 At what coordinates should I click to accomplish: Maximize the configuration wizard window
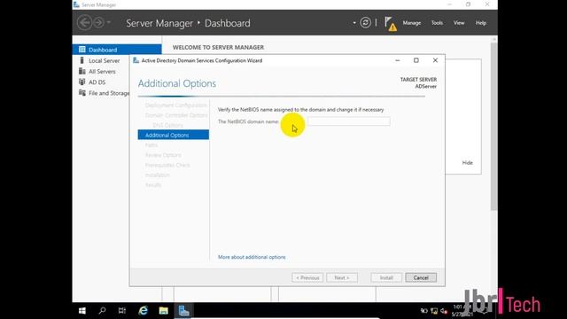pos(416,60)
